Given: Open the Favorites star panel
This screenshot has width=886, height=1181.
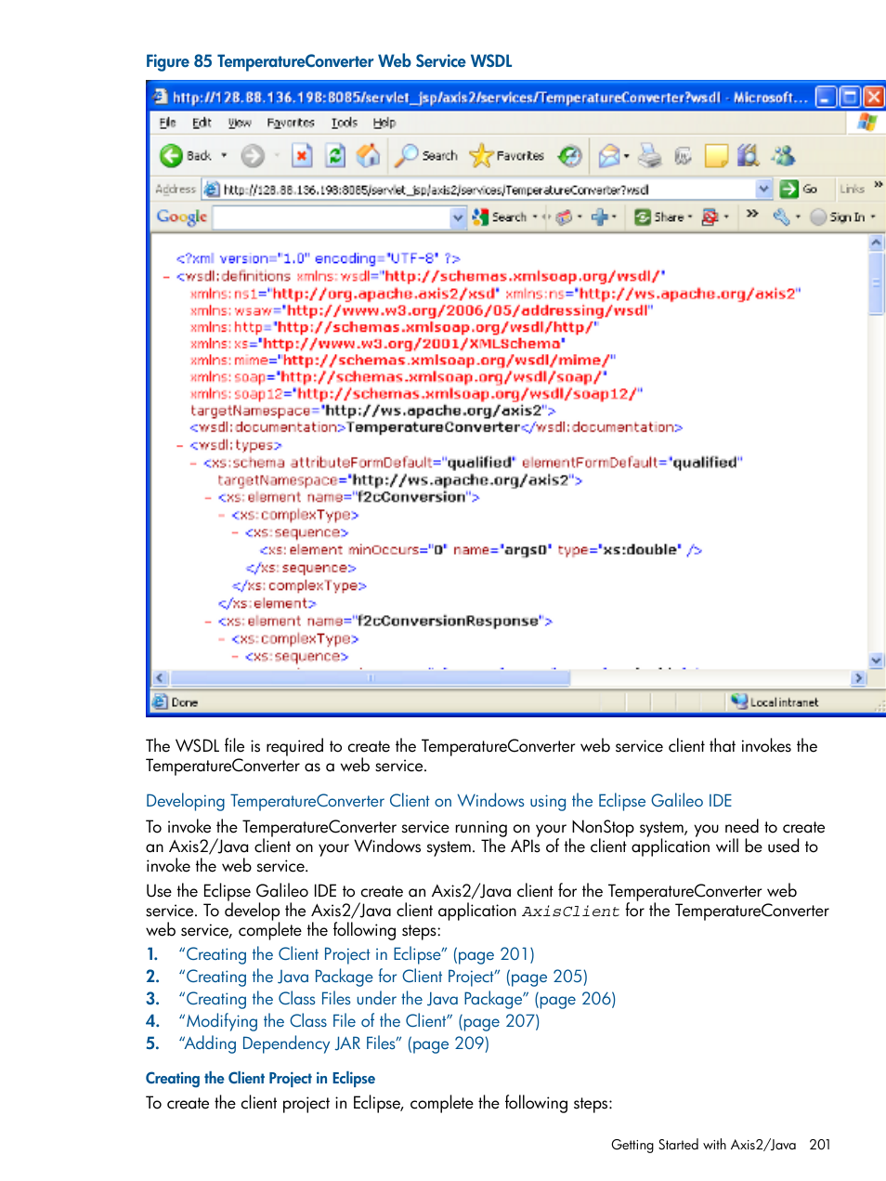Looking at the screenshot, I should (x=507, y=156).
